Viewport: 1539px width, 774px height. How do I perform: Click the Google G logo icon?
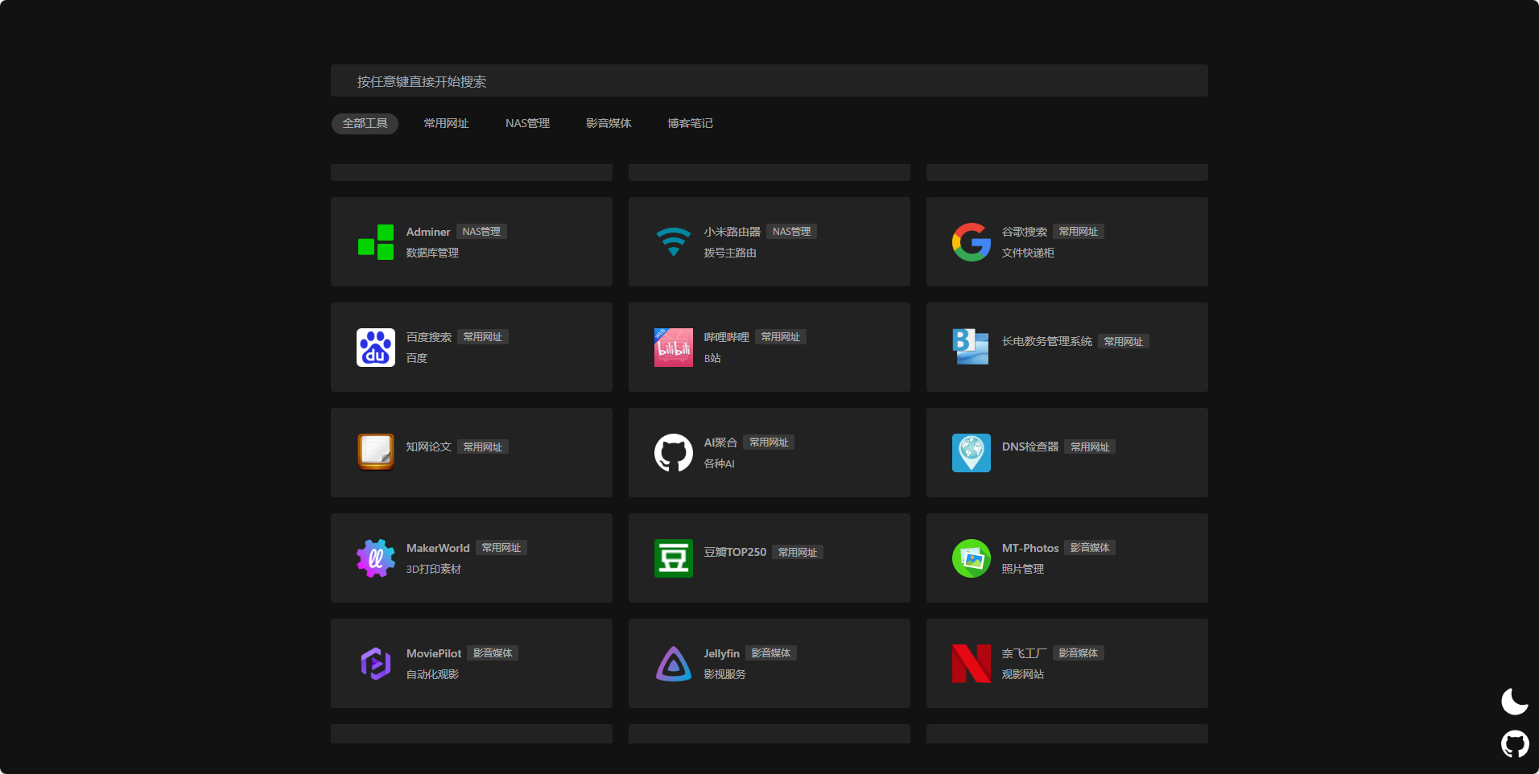(x=972, y=242)
